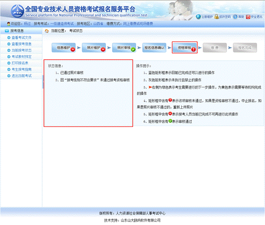Click the arrow bullet beside 查看考试文件
The height and width of the screenshot is (225, 265).
(x=9, y=38)
